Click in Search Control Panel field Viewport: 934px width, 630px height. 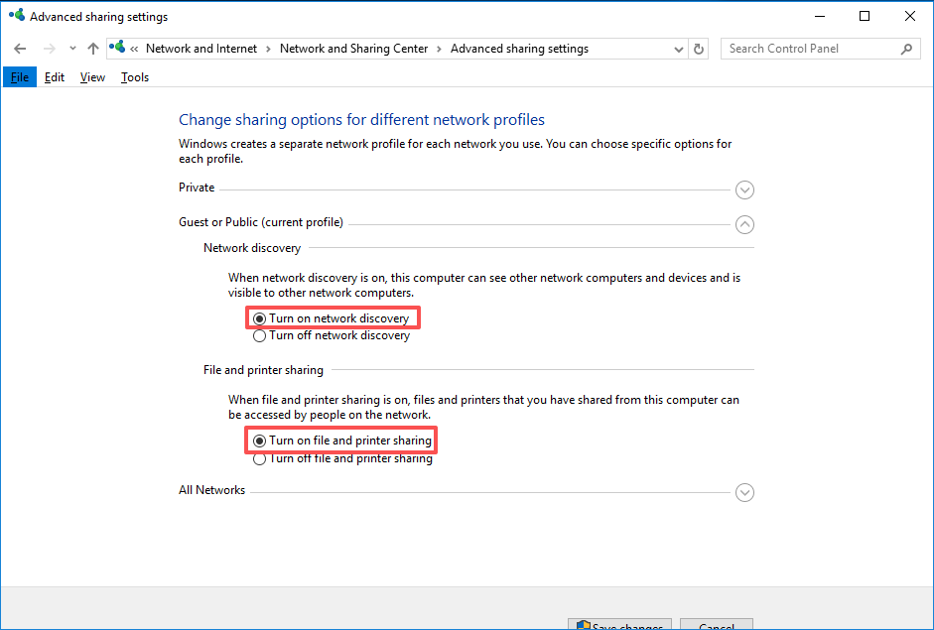[x=820, y=49]
